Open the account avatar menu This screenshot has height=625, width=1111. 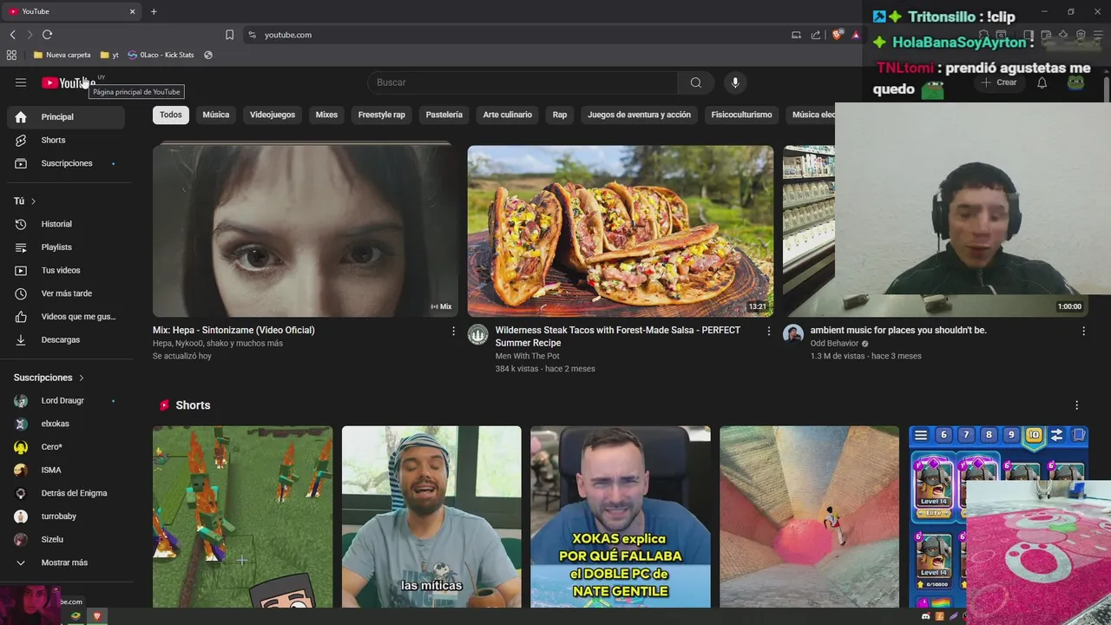pyautogui.click(x=1076, y=82)
